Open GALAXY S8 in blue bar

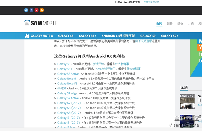pos(66,36)
